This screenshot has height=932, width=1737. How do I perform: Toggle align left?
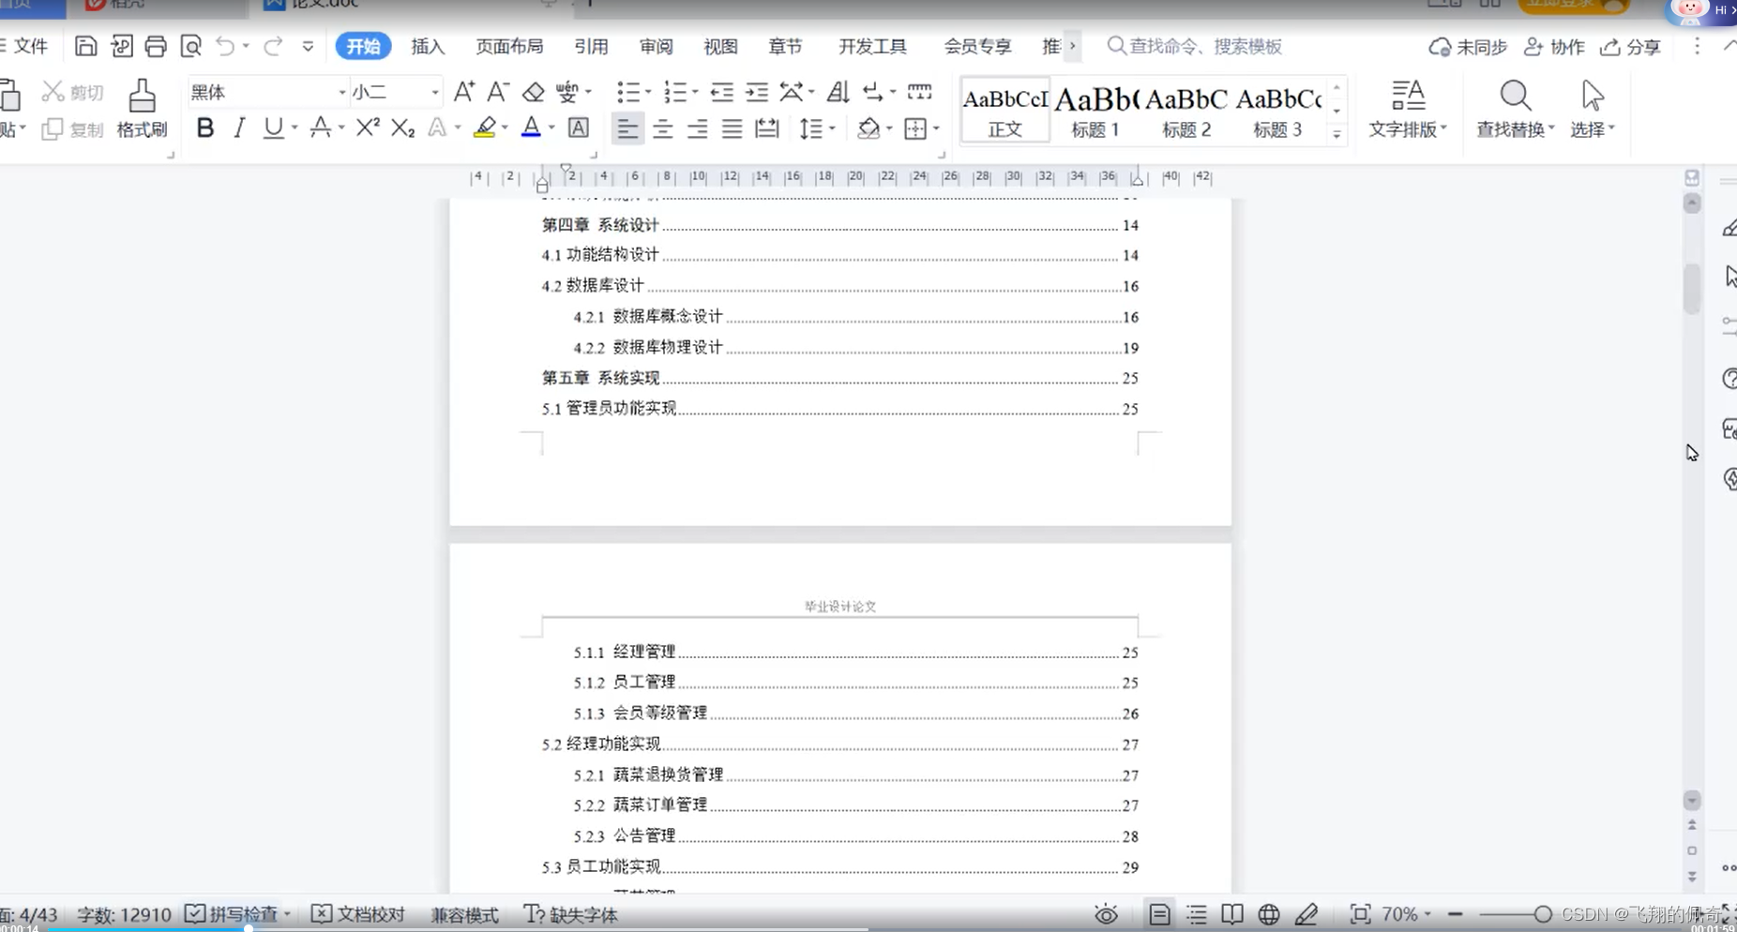coord(627,128)
